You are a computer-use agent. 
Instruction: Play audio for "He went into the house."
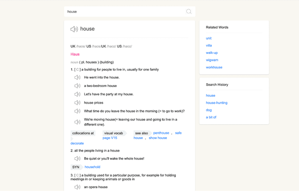tap(77, 78)
